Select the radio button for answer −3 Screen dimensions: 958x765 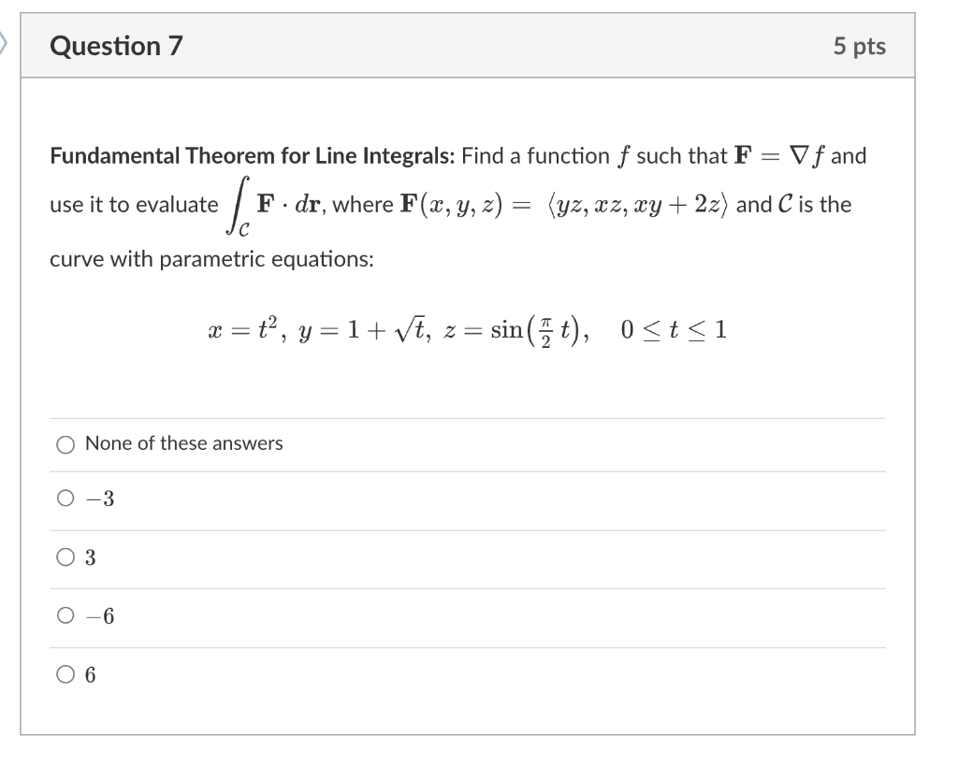(x=65, y=498)
